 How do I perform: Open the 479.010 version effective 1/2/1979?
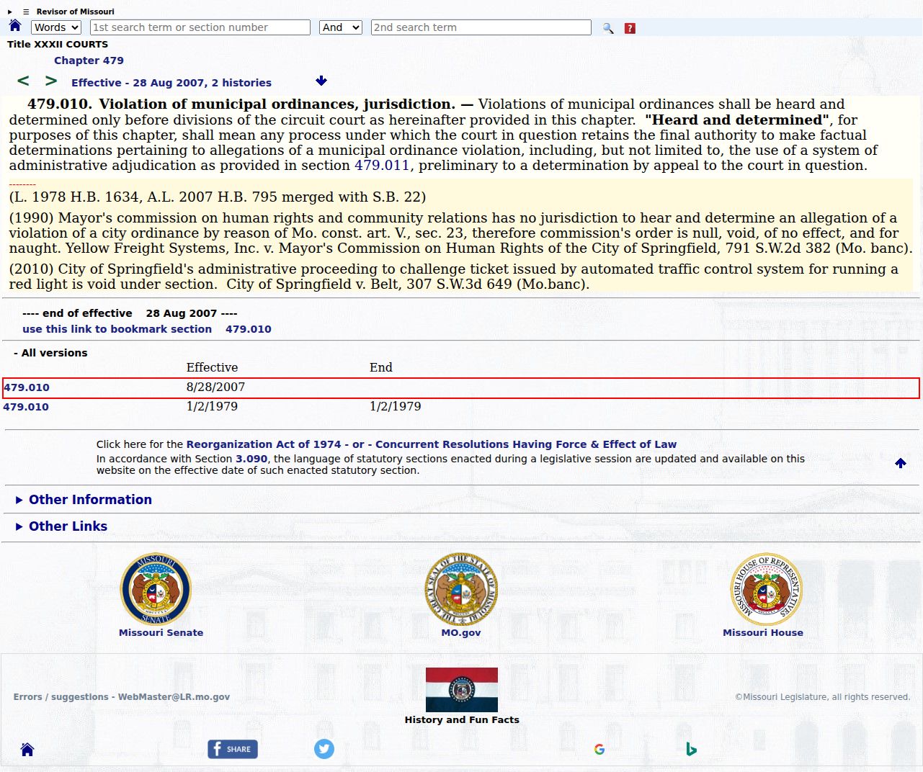click(26, 407)
